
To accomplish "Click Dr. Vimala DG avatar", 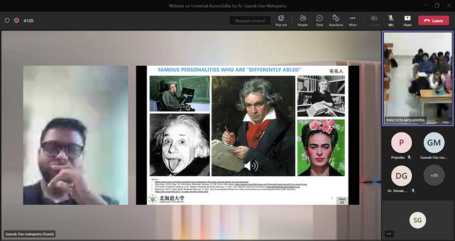I will (401, 176).
